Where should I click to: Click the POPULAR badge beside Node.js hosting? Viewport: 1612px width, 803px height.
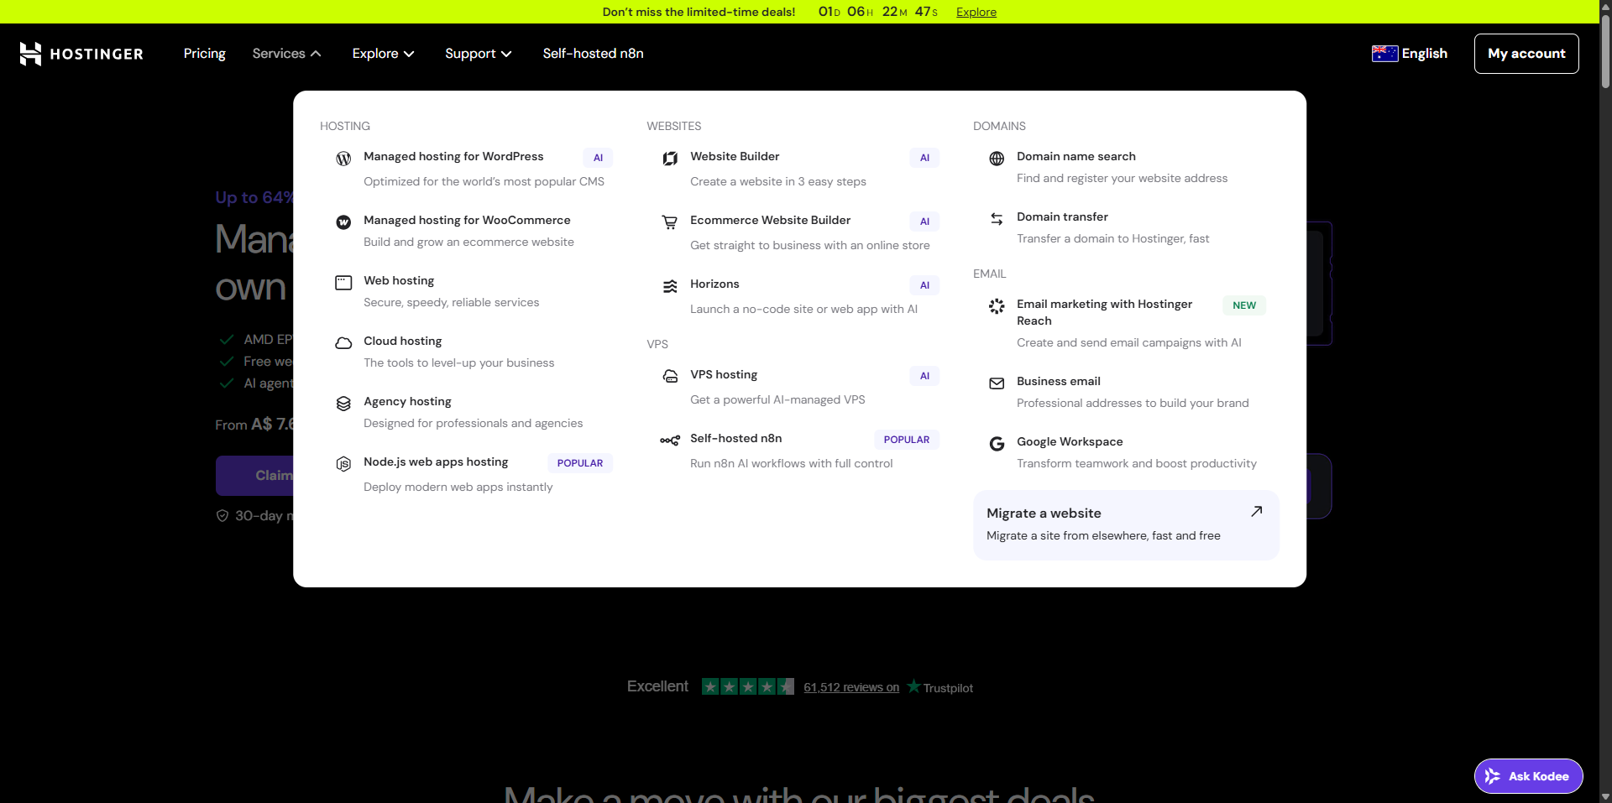(580, 463)
